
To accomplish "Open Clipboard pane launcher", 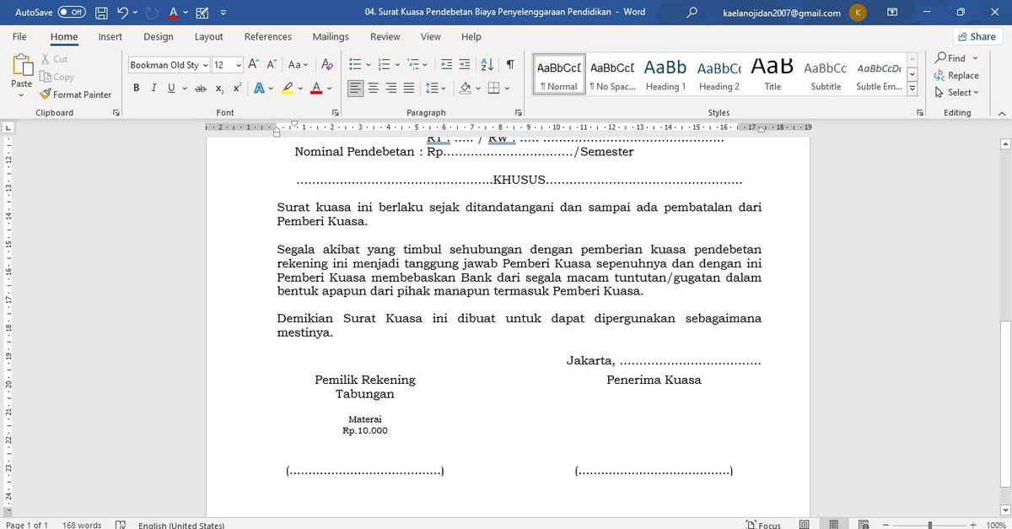I will tap(116, 112).
